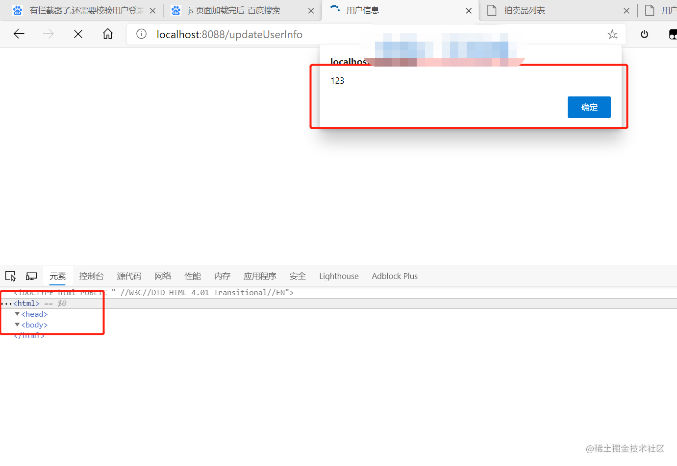Activate the element inspect tool in DevTools
The height and width of the screenshot is (466, 677).
(10, 276)
